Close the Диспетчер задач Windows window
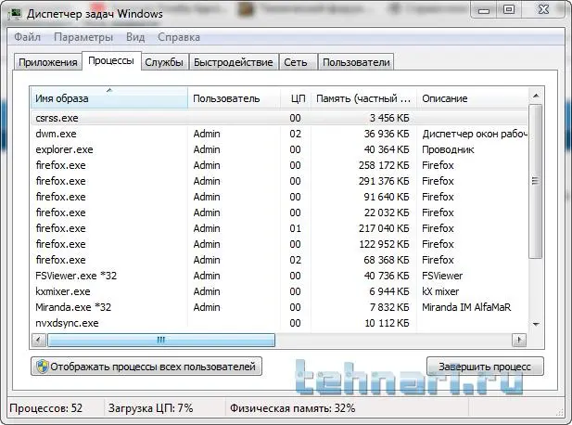Viewport: 572px width, 425px height. [543, 9]
